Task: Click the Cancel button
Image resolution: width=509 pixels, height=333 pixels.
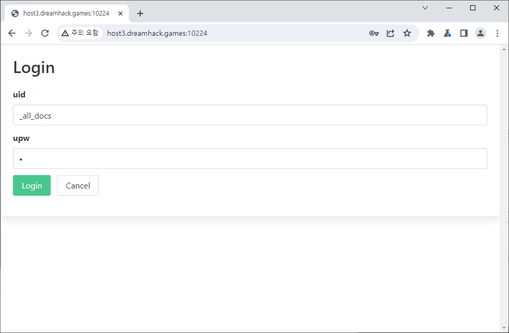Action: coord(78,185)
